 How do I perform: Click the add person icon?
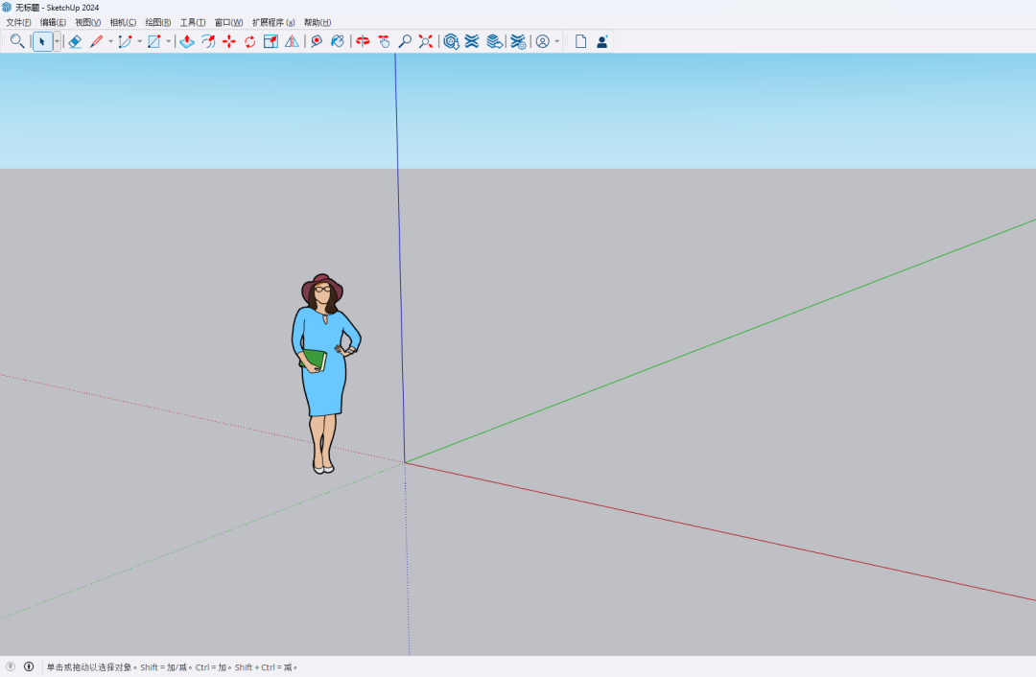coord(601,41)
